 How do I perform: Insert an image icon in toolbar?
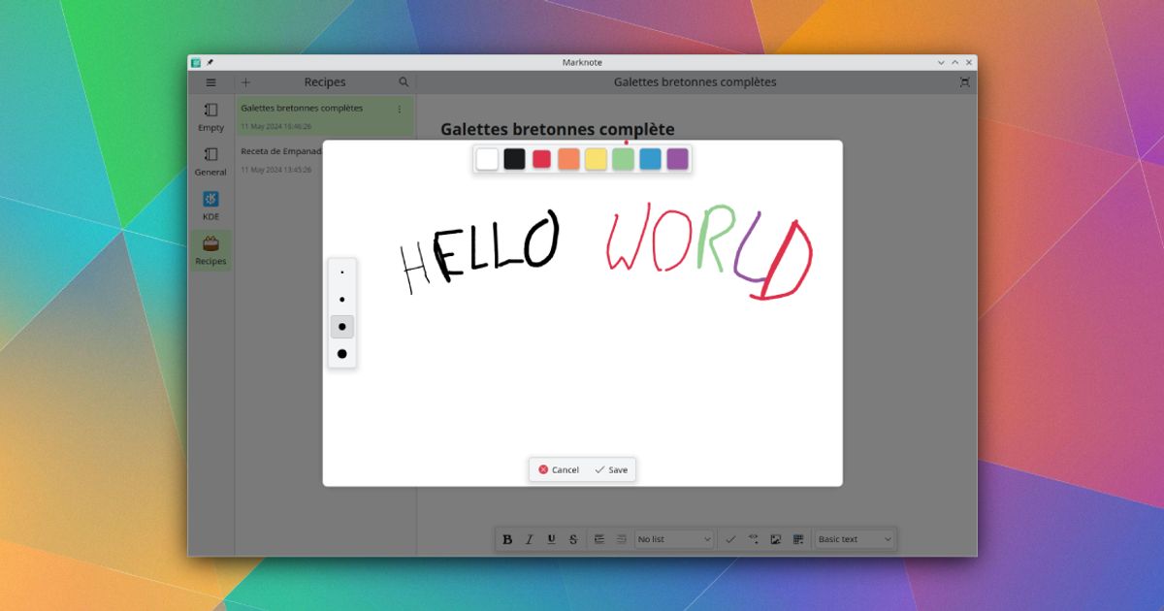pos(776,539)
